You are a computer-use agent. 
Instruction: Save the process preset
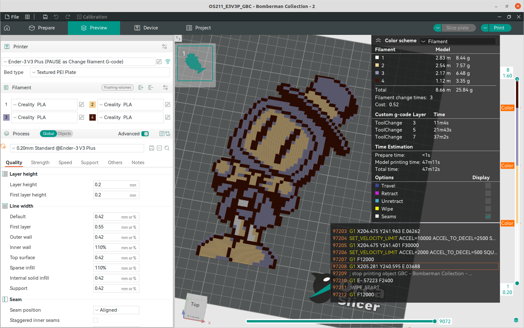tap(151, 148)
